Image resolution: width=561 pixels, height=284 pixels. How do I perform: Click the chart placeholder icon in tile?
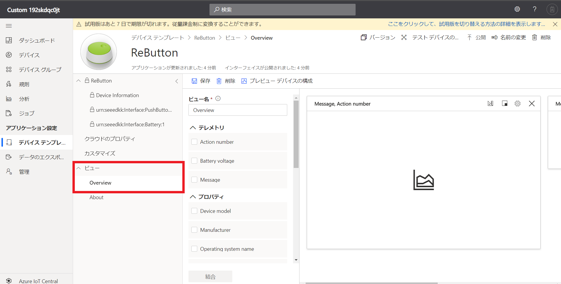coord(423,180)
